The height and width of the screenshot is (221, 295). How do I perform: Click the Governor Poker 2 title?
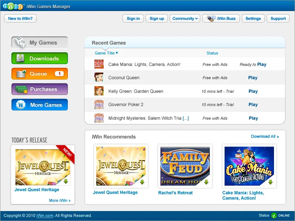tap(126, 105)
